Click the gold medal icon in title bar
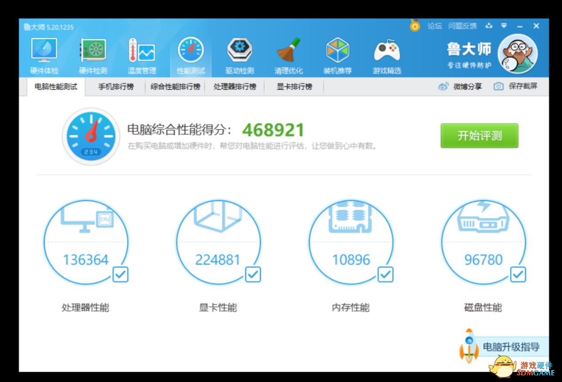562x382 pixels. tap(415, 25)
